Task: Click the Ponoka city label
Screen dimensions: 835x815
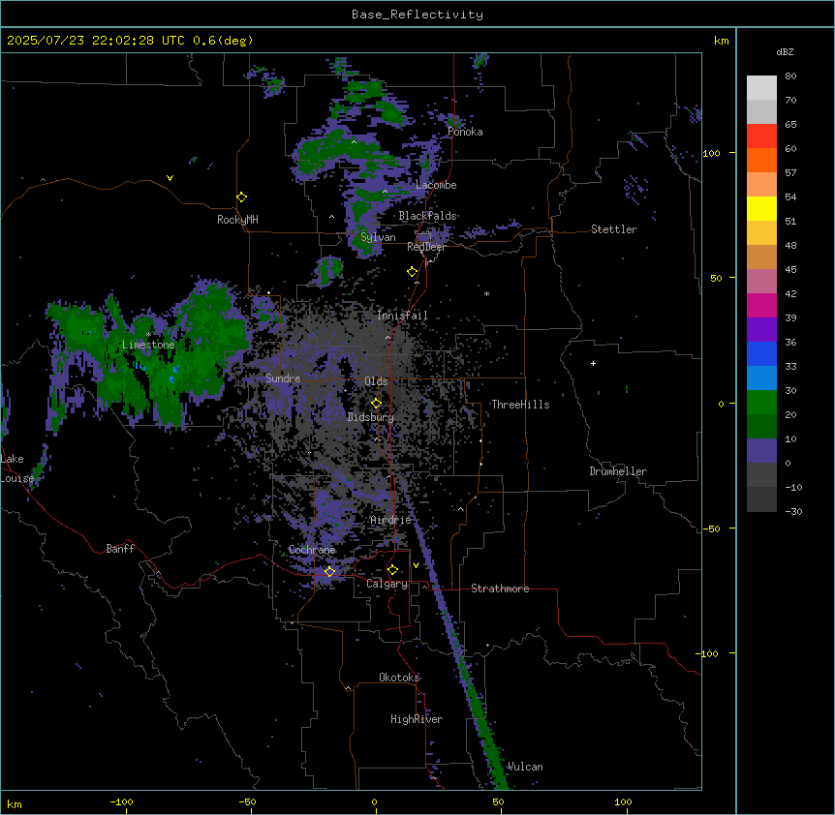Action: tap(465, 132)
